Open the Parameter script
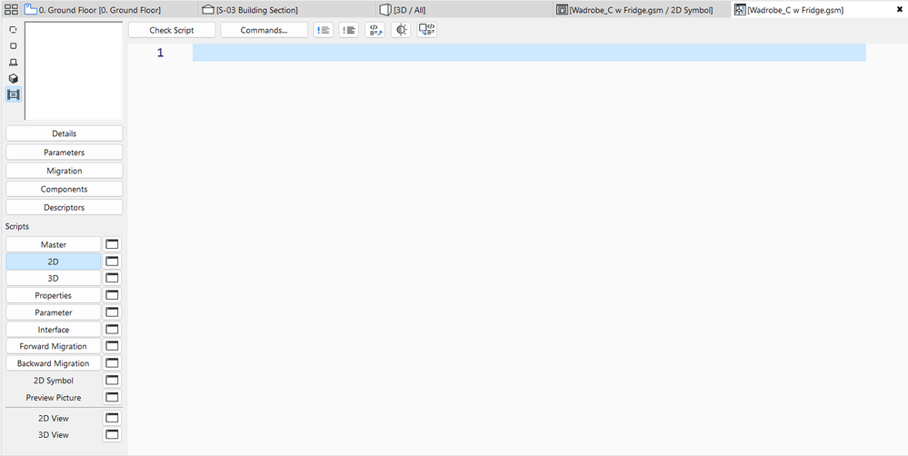Screen dimensions: 908x456 [54, 312]
